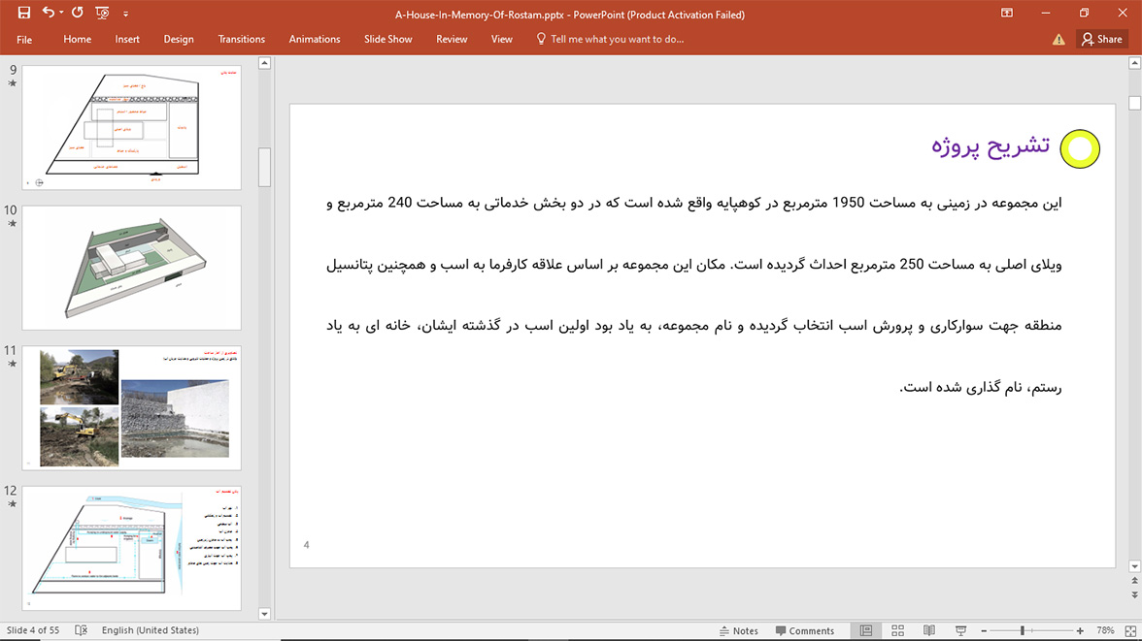The image size is (1142, 641).
Task: Toggle the Comments pane
Action: coord(805,630)
